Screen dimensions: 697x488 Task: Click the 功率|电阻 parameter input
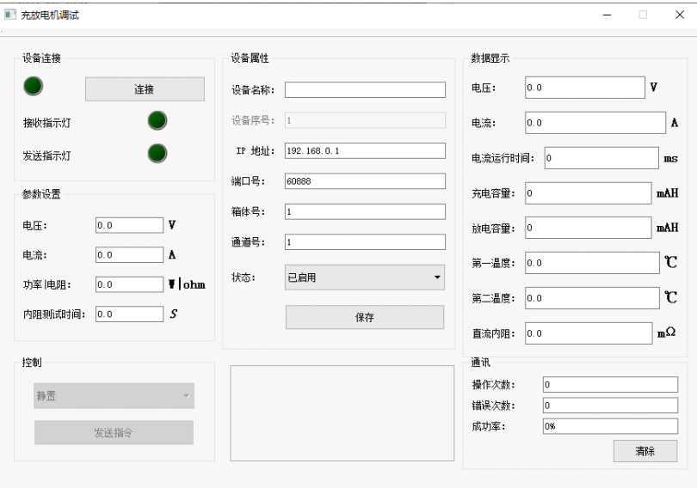click(x=129, y=284)
